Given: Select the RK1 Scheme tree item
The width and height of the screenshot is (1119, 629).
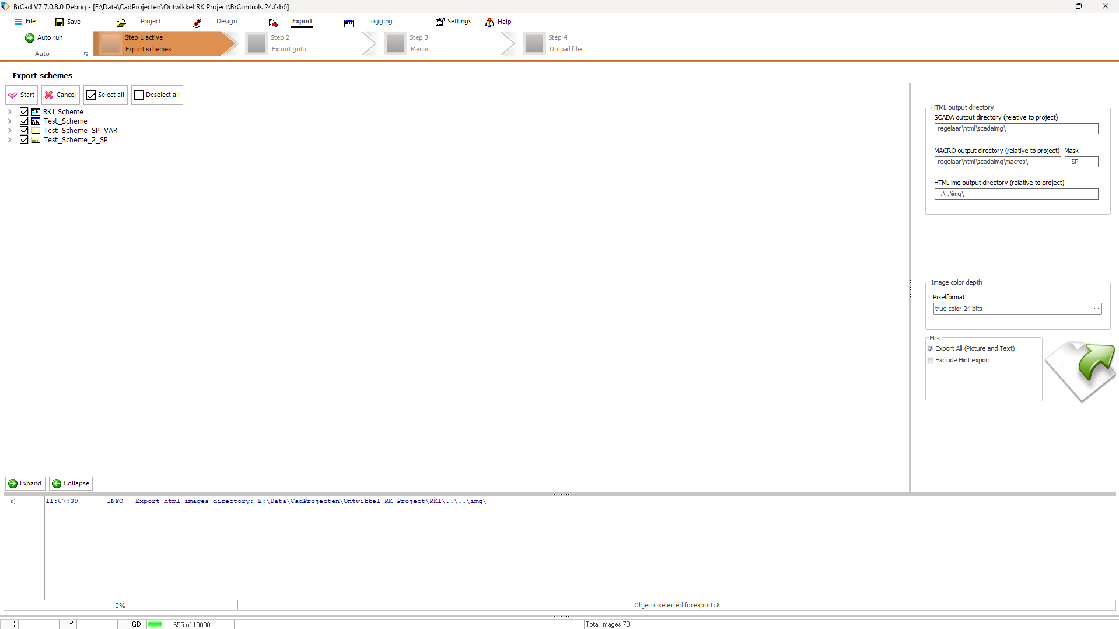Looking at the screenshot, I should (63, 112).
